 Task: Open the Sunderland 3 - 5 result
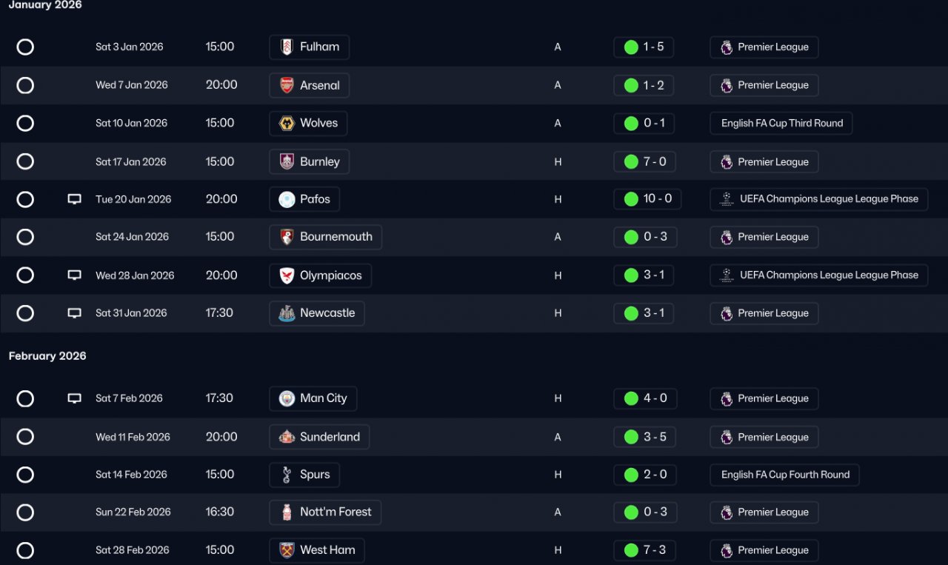(644, 437)
